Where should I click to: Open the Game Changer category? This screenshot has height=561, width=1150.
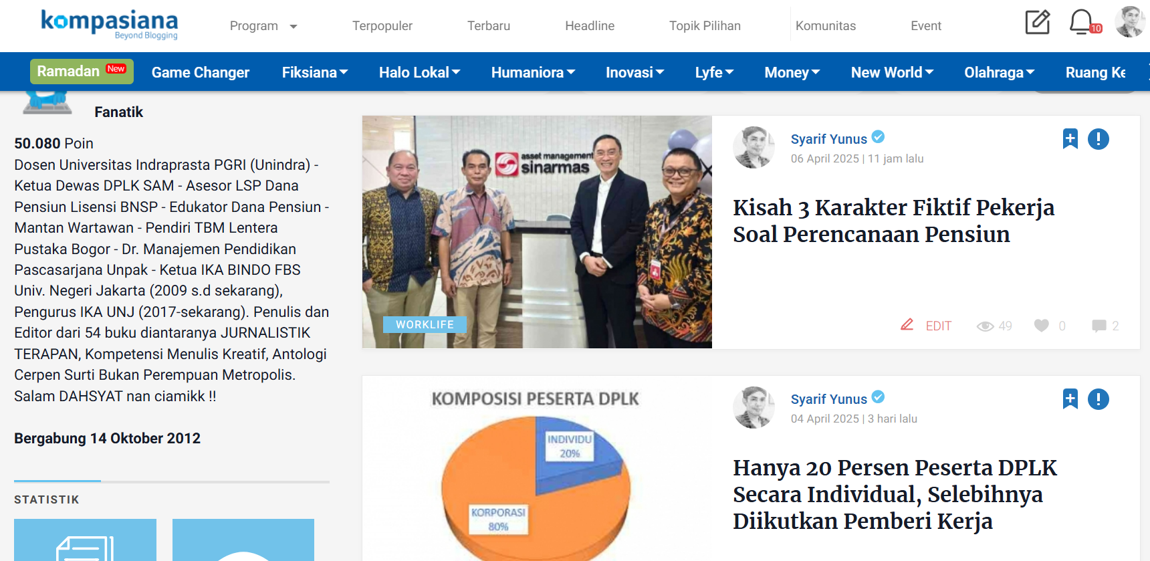[201, 72]
